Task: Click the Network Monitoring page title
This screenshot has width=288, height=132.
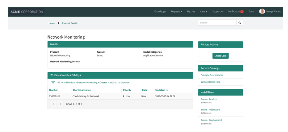Action: coord(66,37)
